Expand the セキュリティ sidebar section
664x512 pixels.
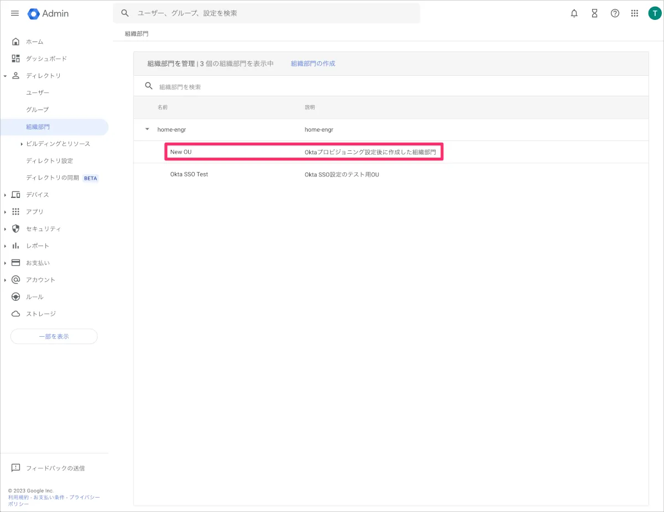click(5, 229)
